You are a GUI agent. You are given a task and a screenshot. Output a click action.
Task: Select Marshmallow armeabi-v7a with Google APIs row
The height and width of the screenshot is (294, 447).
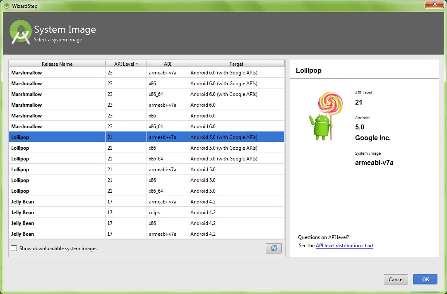point(147,73)
